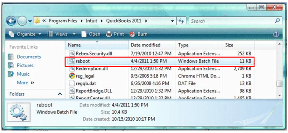The height and width of the screenshot is (133, 288).
Task: Open Pictures in Favorite Links
Action: click(25, 65)
